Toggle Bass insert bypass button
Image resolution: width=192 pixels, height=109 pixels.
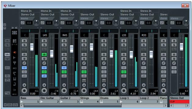tap(24, 68)
